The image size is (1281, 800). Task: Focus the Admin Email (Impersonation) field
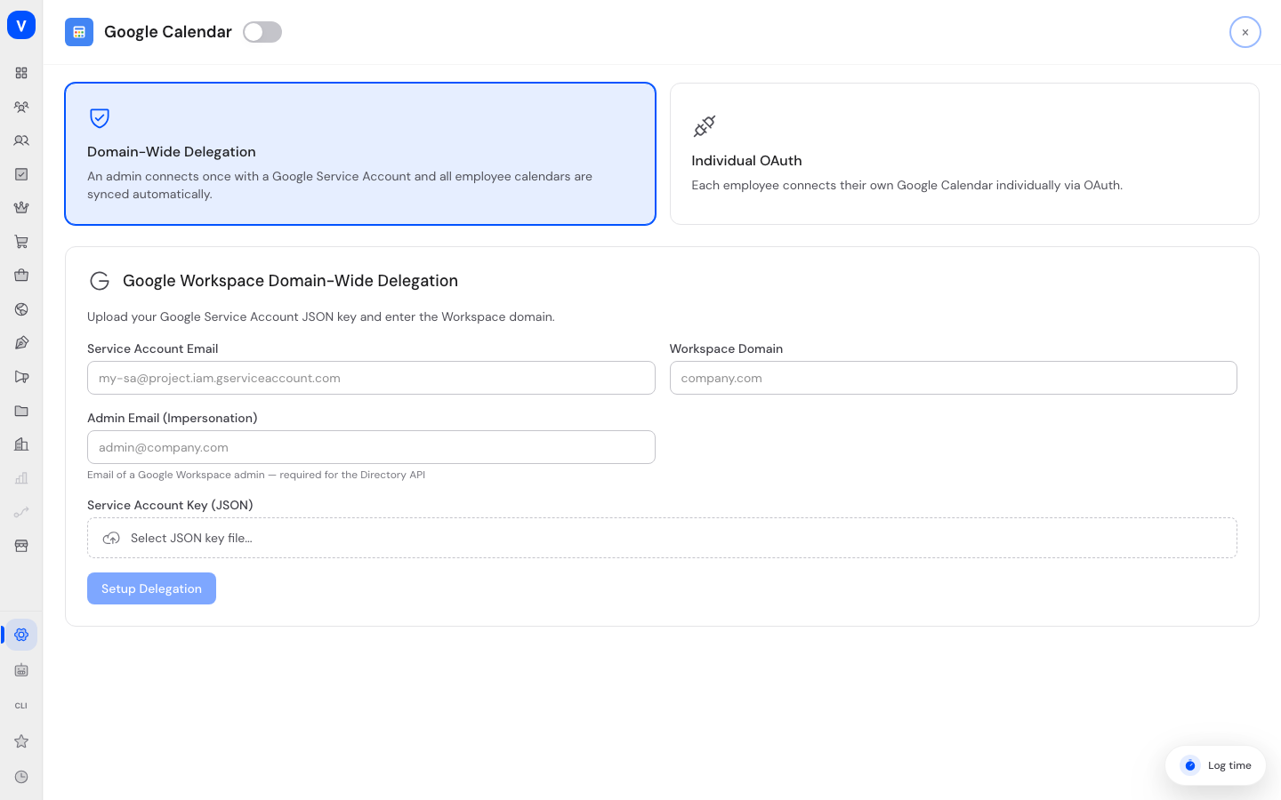click(371, 447)
